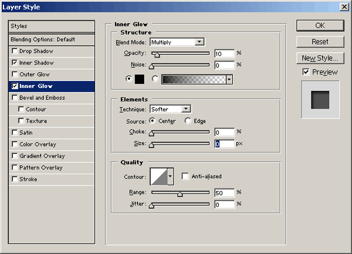Image resolution: width=352 pixels, height=254 pixels.
Task: Enable the Drop Shadow checkbox
Action: click(x=15, y=52)
